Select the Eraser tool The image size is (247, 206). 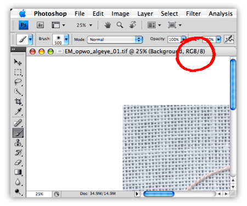coord(18,162)
